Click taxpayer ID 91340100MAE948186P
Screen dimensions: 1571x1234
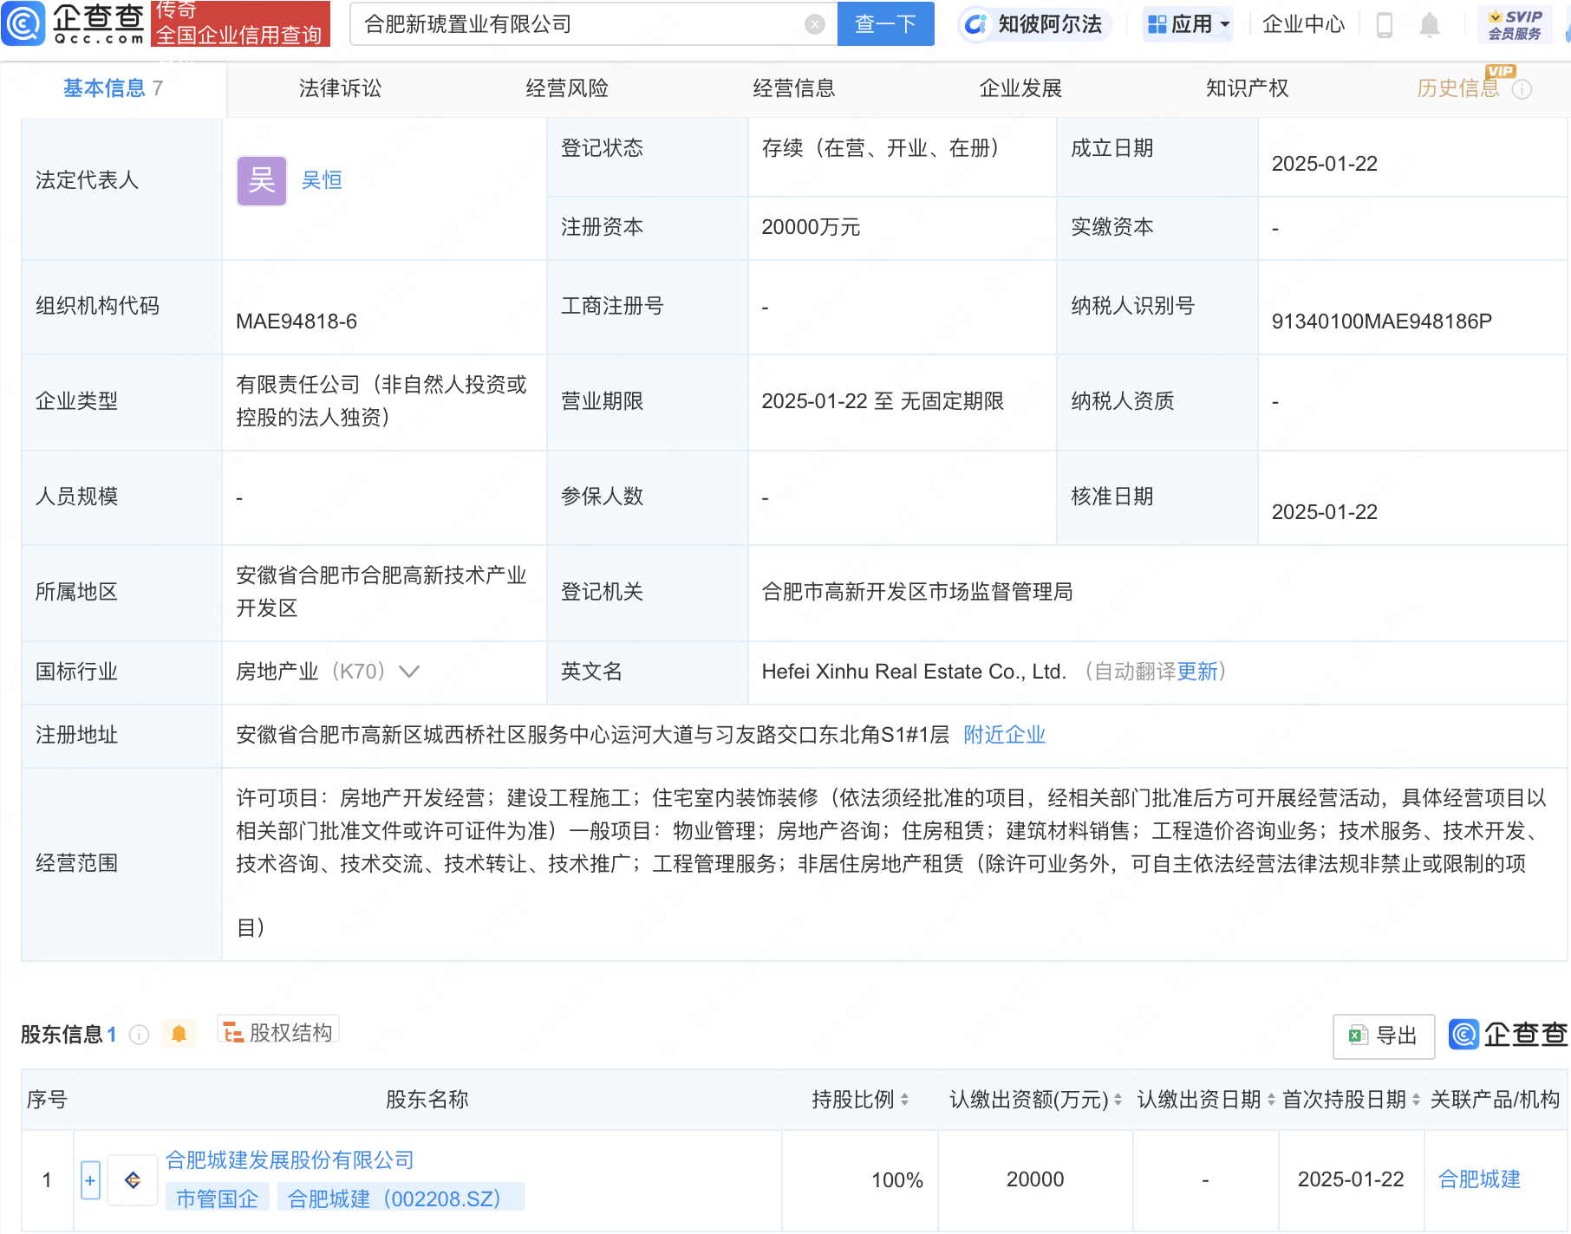pos(1381,321)
